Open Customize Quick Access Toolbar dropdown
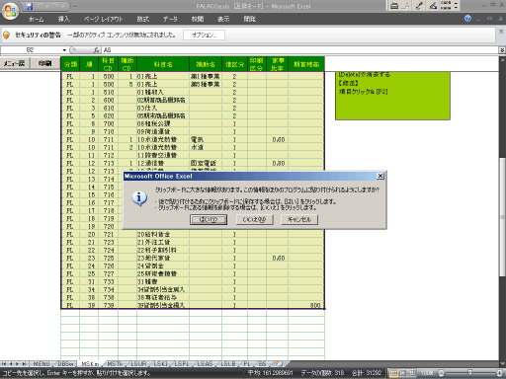Screen dimensions: 506x379 [75, 6]
